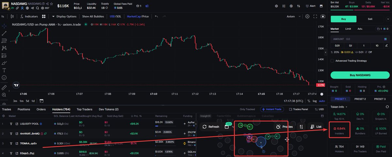Open Indicators menu on chart
Image resolution: width=392 pixels, height=157 pixels.
pyautogui.click(x=29, y=16)
